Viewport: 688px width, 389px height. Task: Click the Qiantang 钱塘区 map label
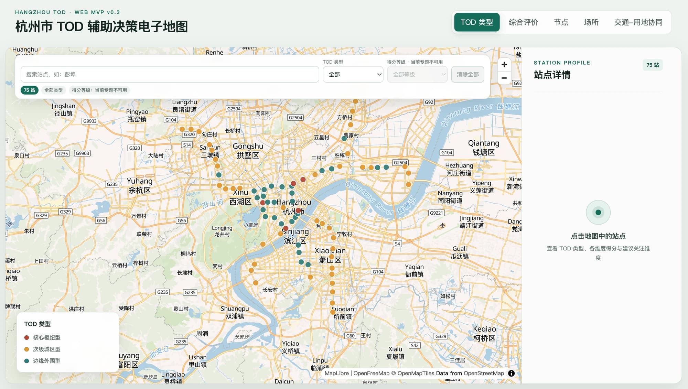click(x=483, y=148)
